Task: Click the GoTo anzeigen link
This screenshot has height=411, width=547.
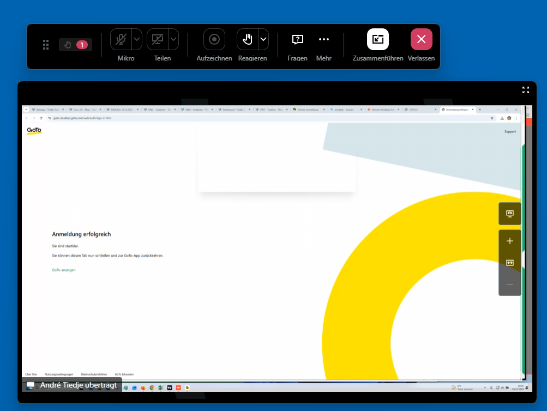Action: 64,270
